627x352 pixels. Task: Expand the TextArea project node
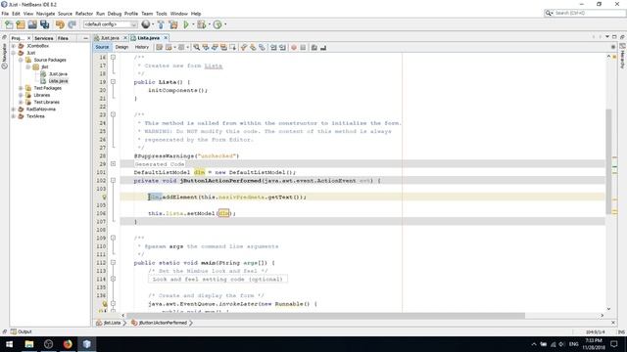(x=14, y=116)
